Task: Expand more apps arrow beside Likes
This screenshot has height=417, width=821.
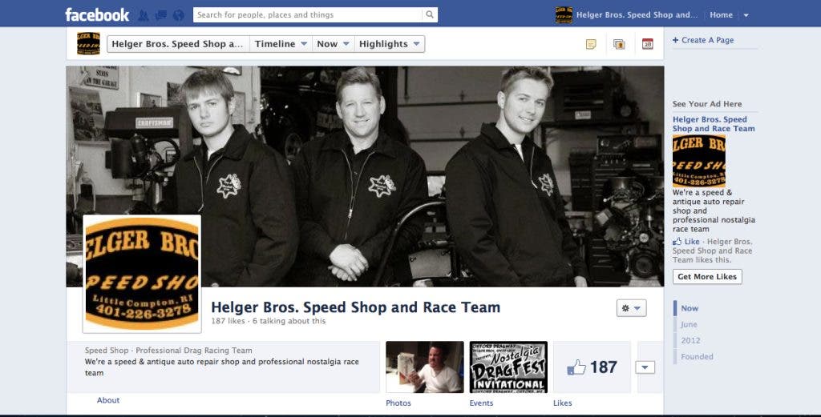Action: (x=645, y=367)
